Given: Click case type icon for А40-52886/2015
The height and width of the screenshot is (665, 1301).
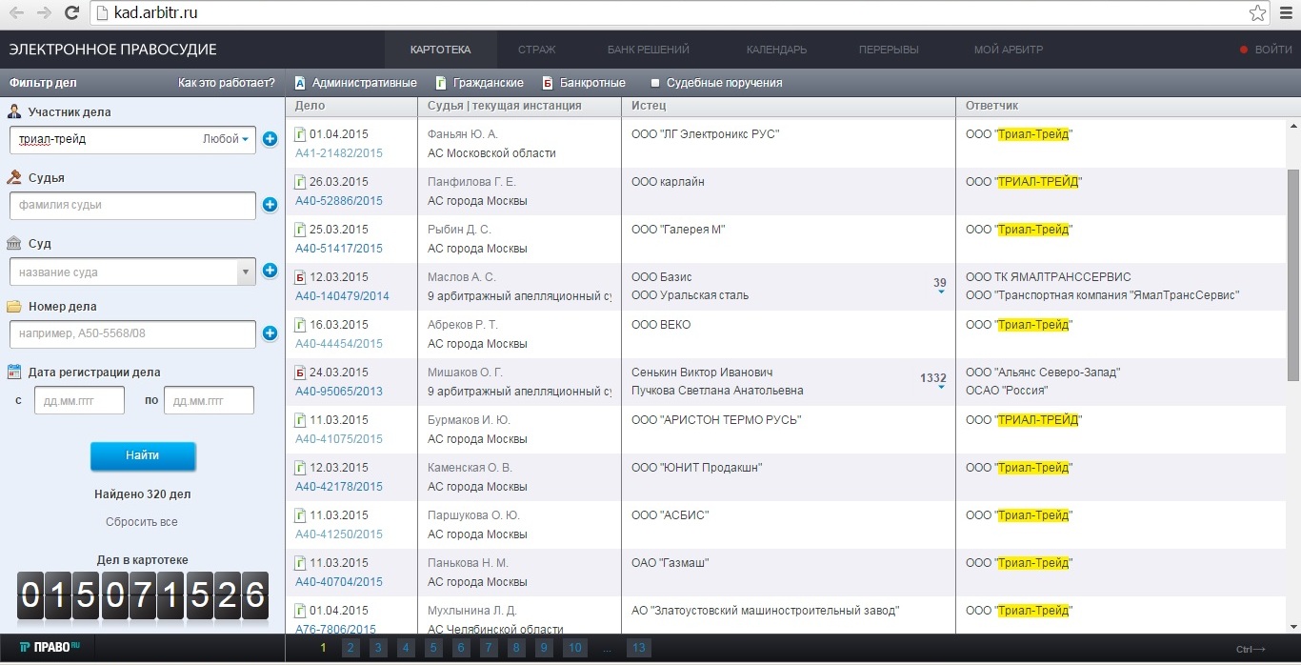Looking at the screenshot, I should click(x=300, y=182).
